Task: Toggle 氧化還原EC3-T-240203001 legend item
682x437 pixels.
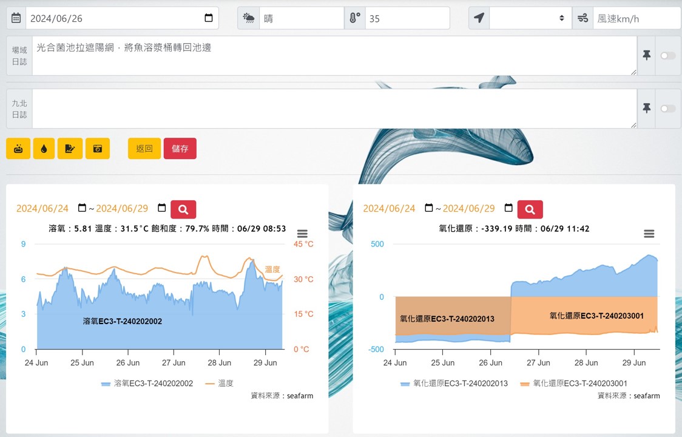Action: [573, 384]
